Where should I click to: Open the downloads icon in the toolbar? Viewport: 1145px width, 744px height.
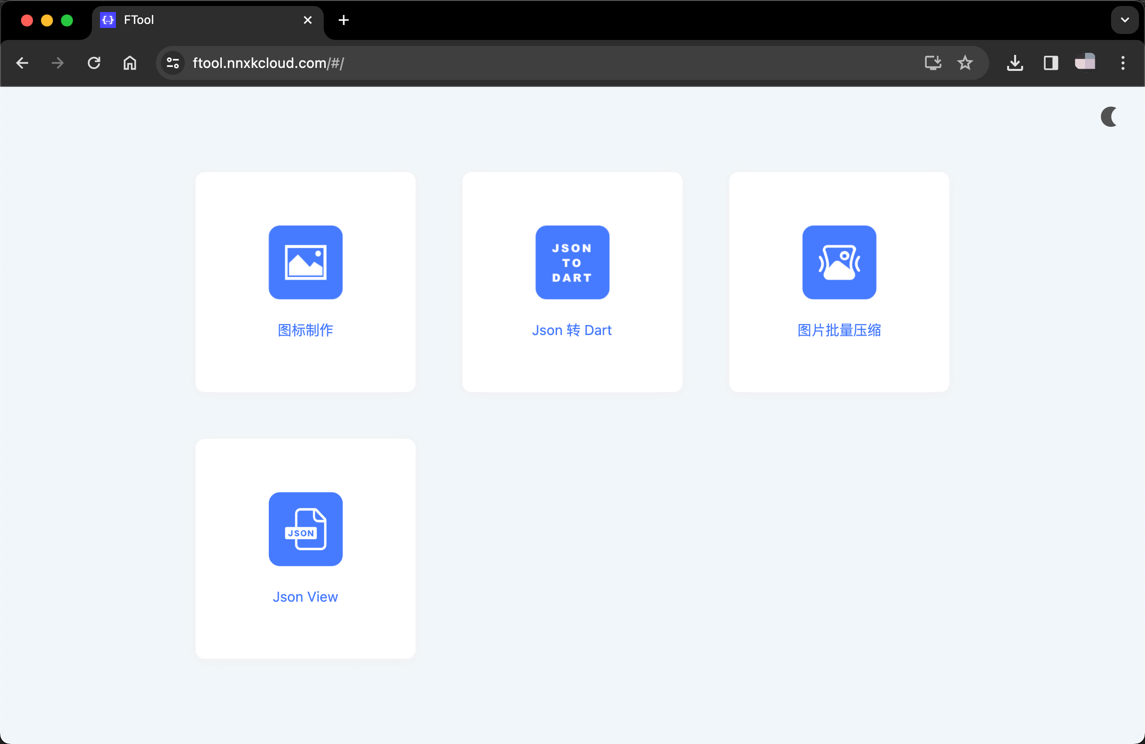coord(1015,63)
